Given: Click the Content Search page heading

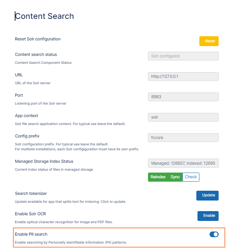Looking at the screenshot, I should tap(45, 16).
